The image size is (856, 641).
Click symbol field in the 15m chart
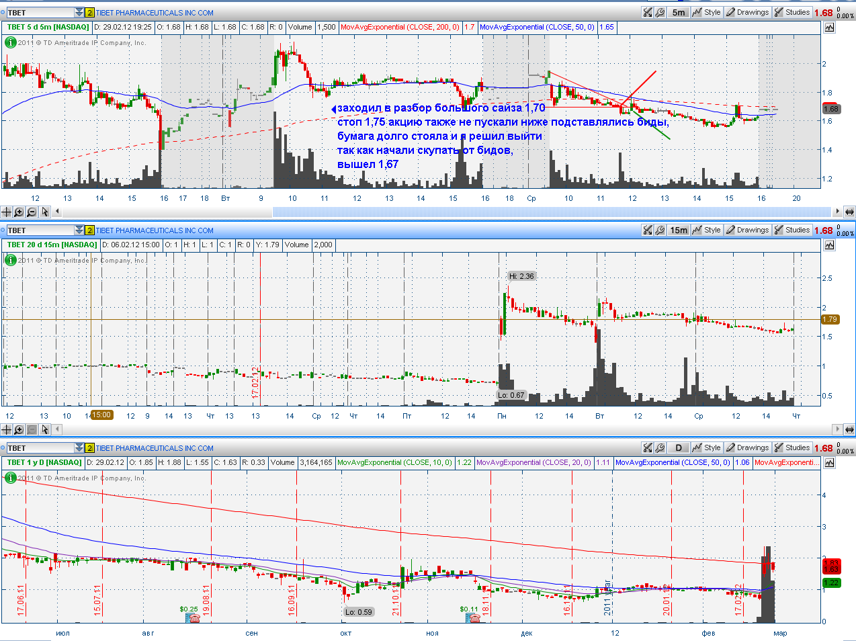pos(40,230)
